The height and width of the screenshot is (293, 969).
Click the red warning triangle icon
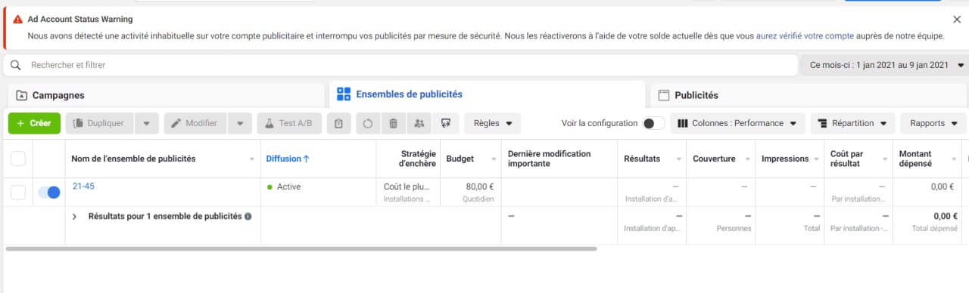click(x=18, y=20)
